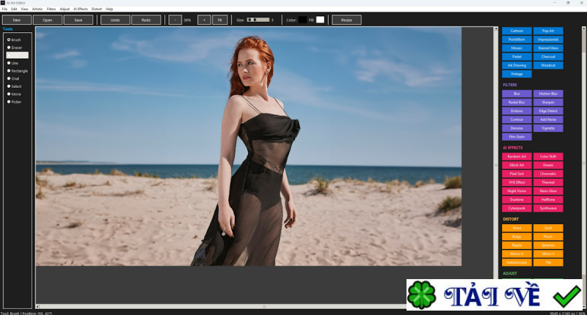Click the Save toolbar button

coord(79,20)
